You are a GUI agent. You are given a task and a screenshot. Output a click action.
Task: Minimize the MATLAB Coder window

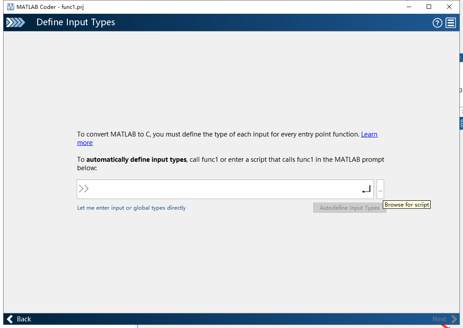(x=409, y=7)
